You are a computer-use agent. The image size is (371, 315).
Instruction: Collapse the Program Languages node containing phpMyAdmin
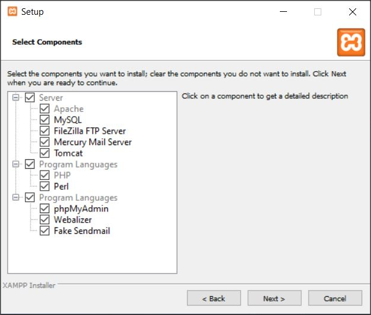coord(15,198)
